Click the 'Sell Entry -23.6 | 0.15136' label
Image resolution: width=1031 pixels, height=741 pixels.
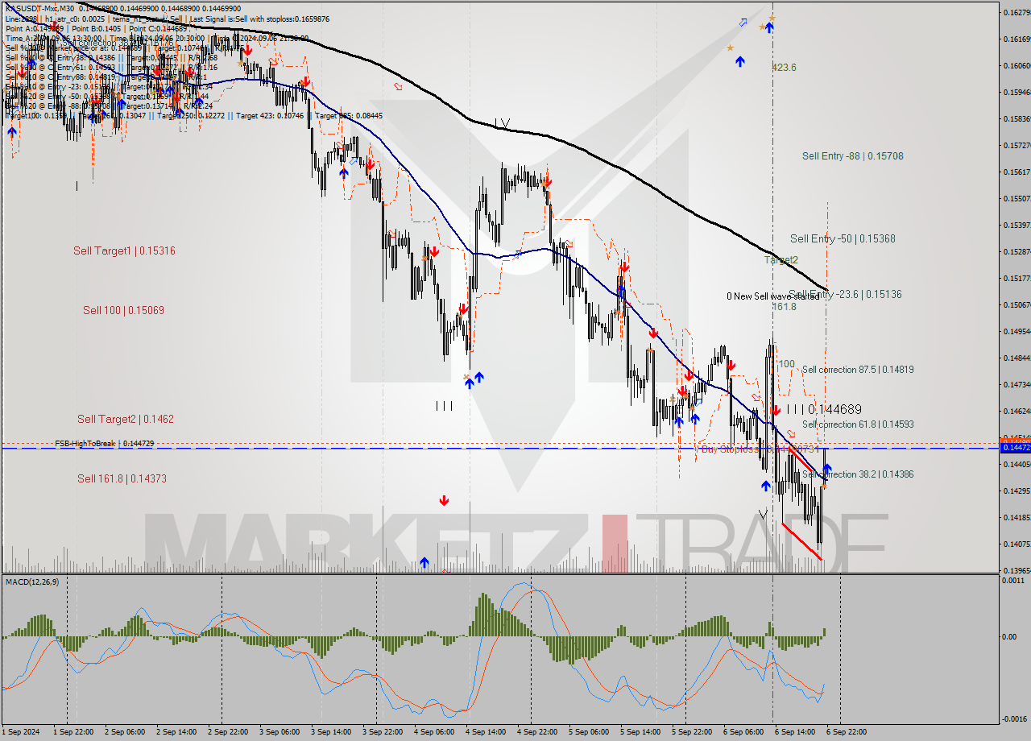[x=845, y=294]
